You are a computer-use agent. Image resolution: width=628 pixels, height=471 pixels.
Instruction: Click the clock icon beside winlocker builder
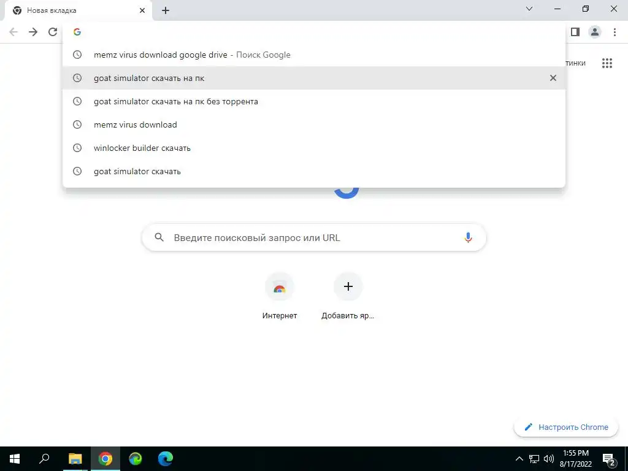[77, 148]
